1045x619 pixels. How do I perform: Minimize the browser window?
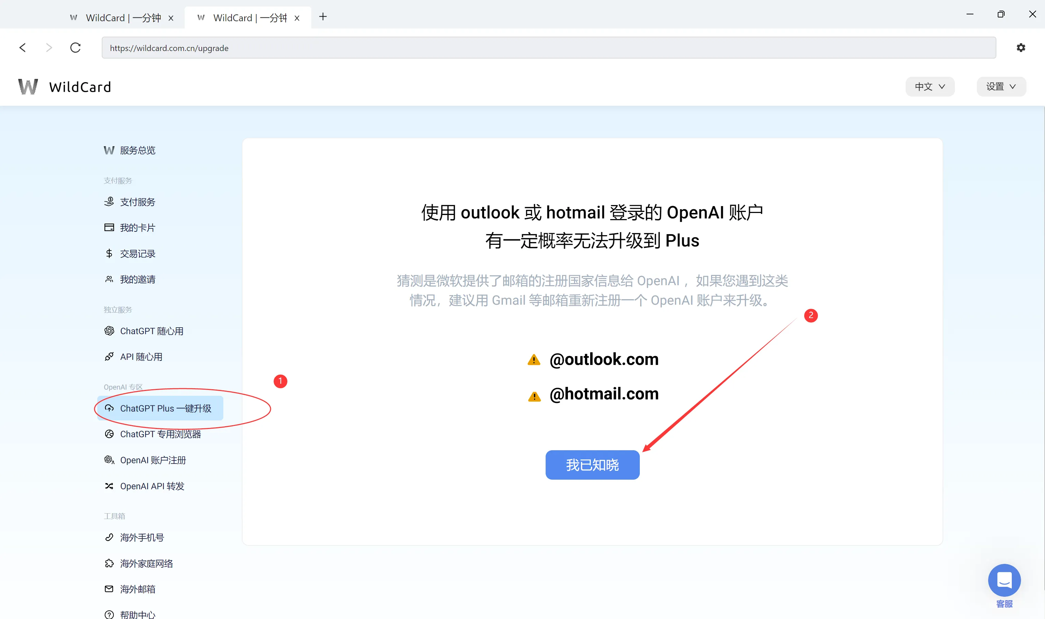click(970, 14)
